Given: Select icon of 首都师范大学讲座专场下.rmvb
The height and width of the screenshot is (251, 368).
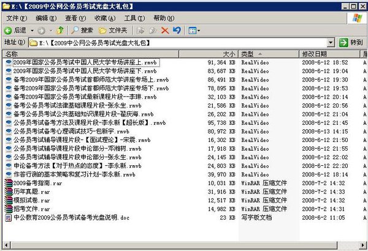Looking at the screenshot, I should tap(9, 88).
